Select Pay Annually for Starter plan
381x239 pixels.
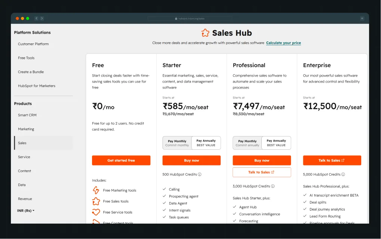click(x=206, y=143)
